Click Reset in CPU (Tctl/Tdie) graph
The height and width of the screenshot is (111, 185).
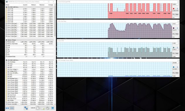(x=177, y=34)
